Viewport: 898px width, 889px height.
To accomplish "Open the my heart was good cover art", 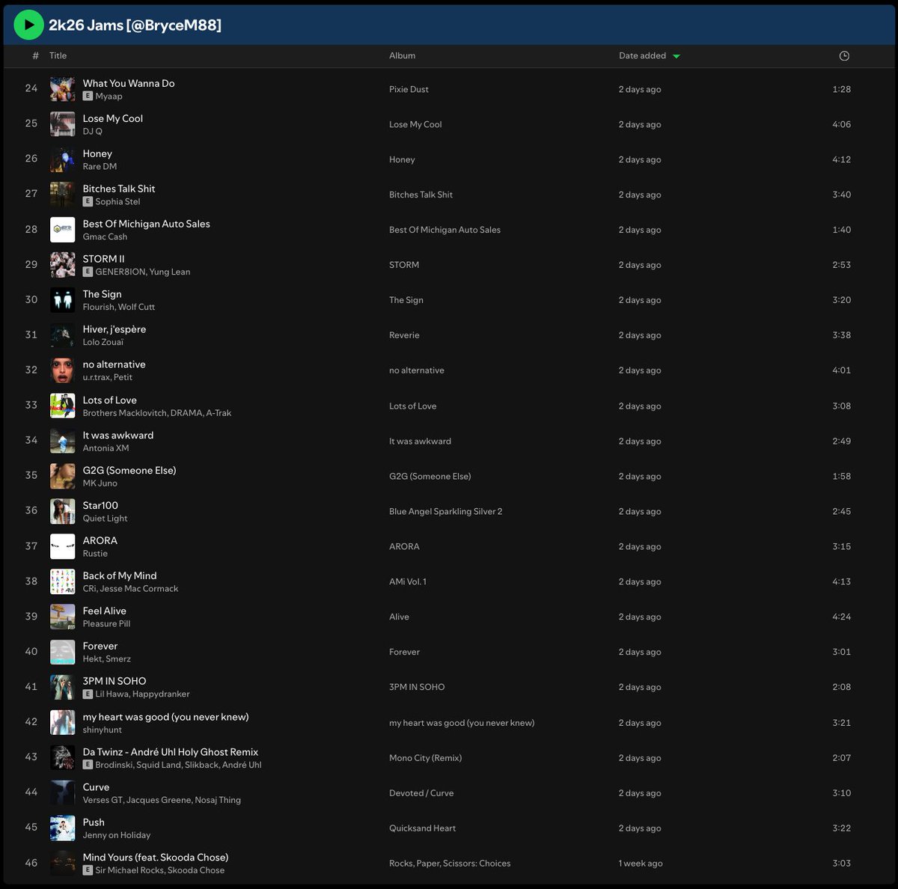I will (62, 723).
